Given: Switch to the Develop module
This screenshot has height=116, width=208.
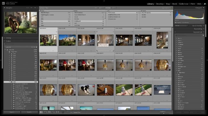Looking at the screenshot, I should pyautogui.click(x=160, y=4).
